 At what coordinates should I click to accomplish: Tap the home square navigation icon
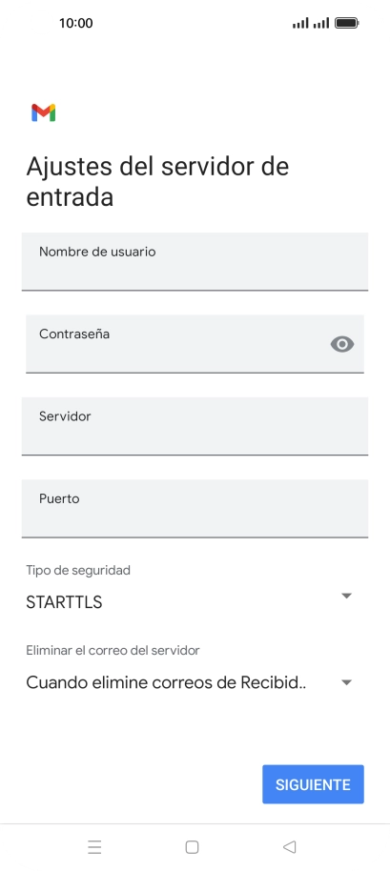click(x=192, y=846)
